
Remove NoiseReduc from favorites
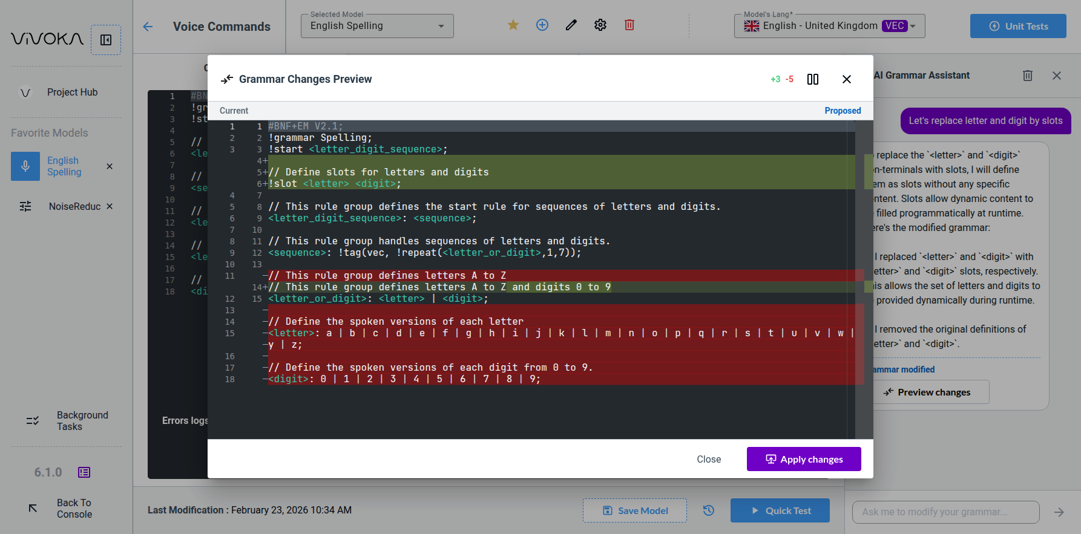point(110,206)
